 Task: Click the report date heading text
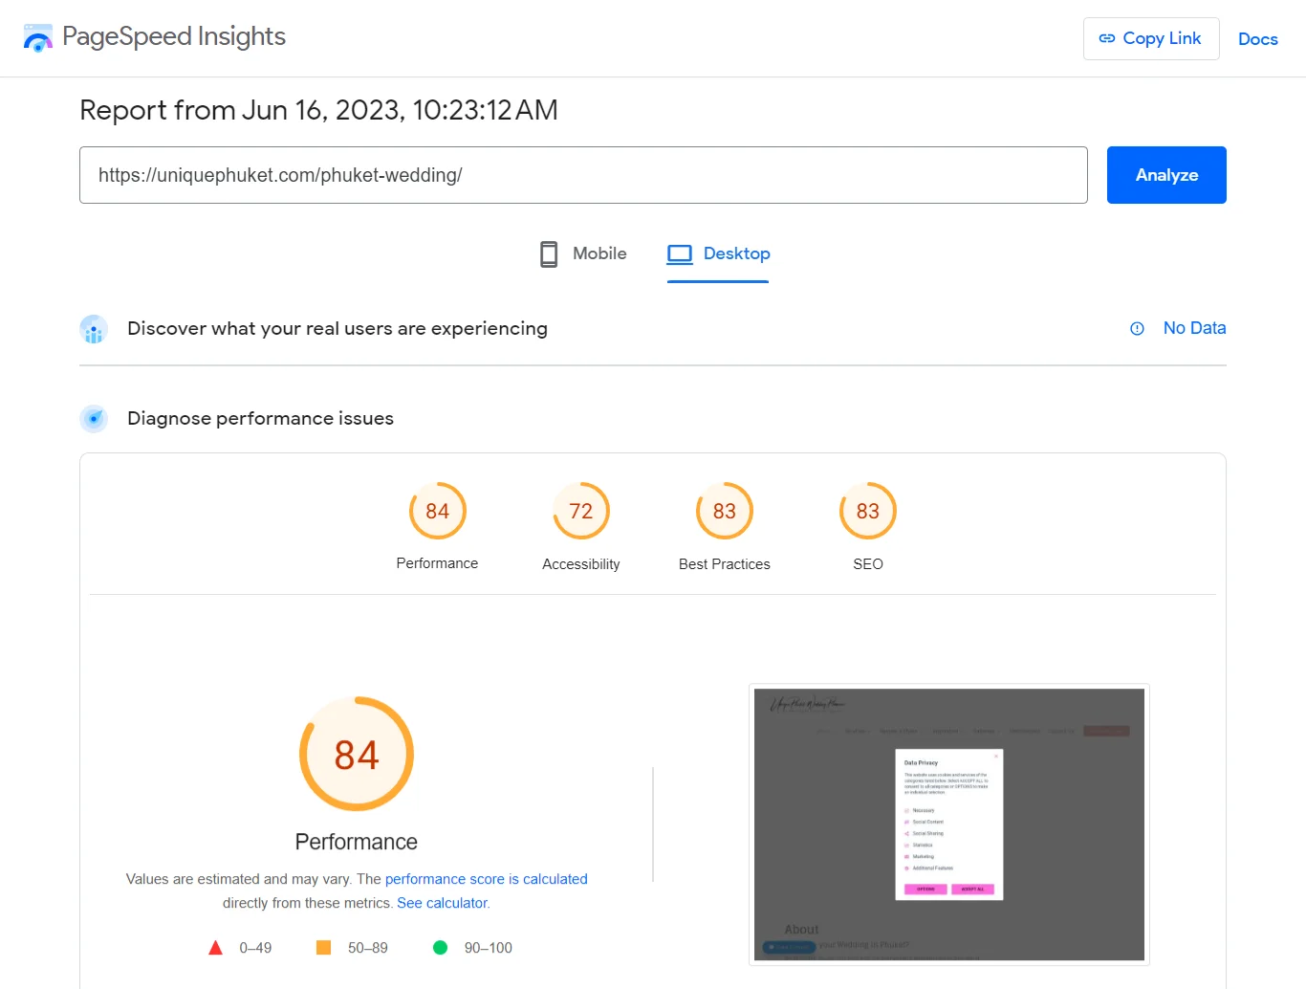(318, 111)
